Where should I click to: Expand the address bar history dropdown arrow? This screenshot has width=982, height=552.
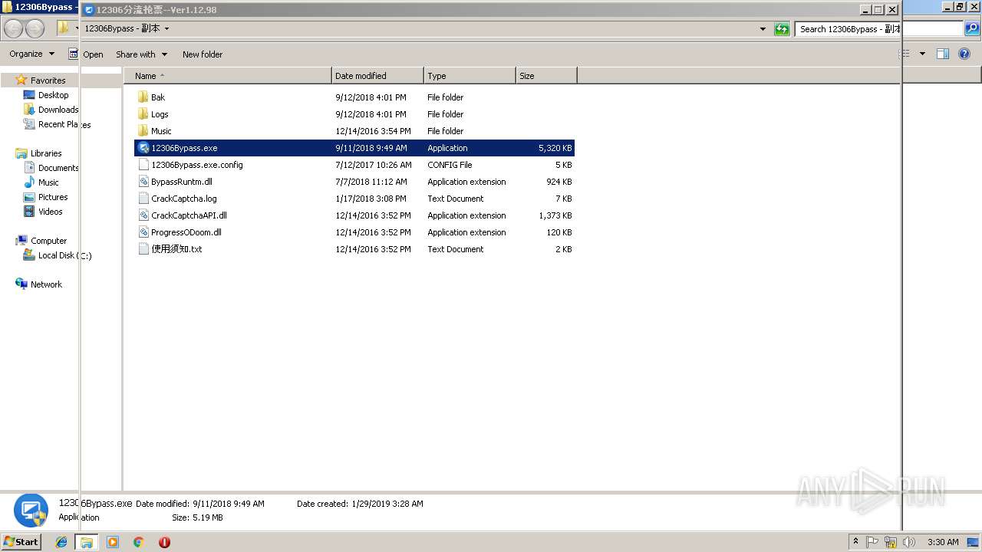(x=763, y=29)
